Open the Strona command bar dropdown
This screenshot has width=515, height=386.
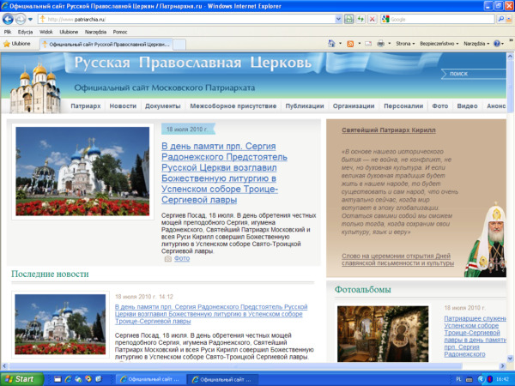[405, 44]
